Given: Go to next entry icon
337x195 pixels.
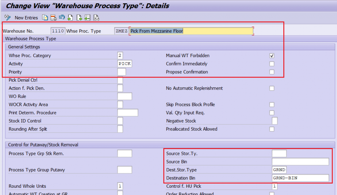Looking at the screenshot, I should coord(79,18).
